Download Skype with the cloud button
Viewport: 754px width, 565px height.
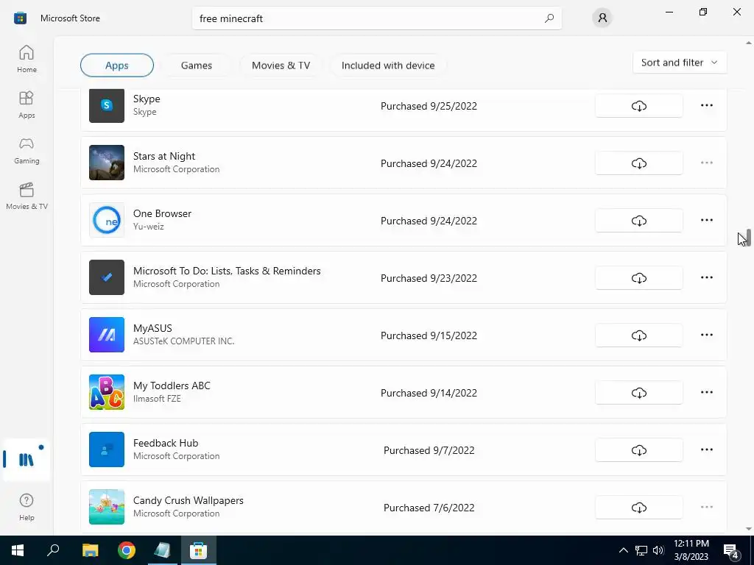pyautogui.click(x=638, y=106)
